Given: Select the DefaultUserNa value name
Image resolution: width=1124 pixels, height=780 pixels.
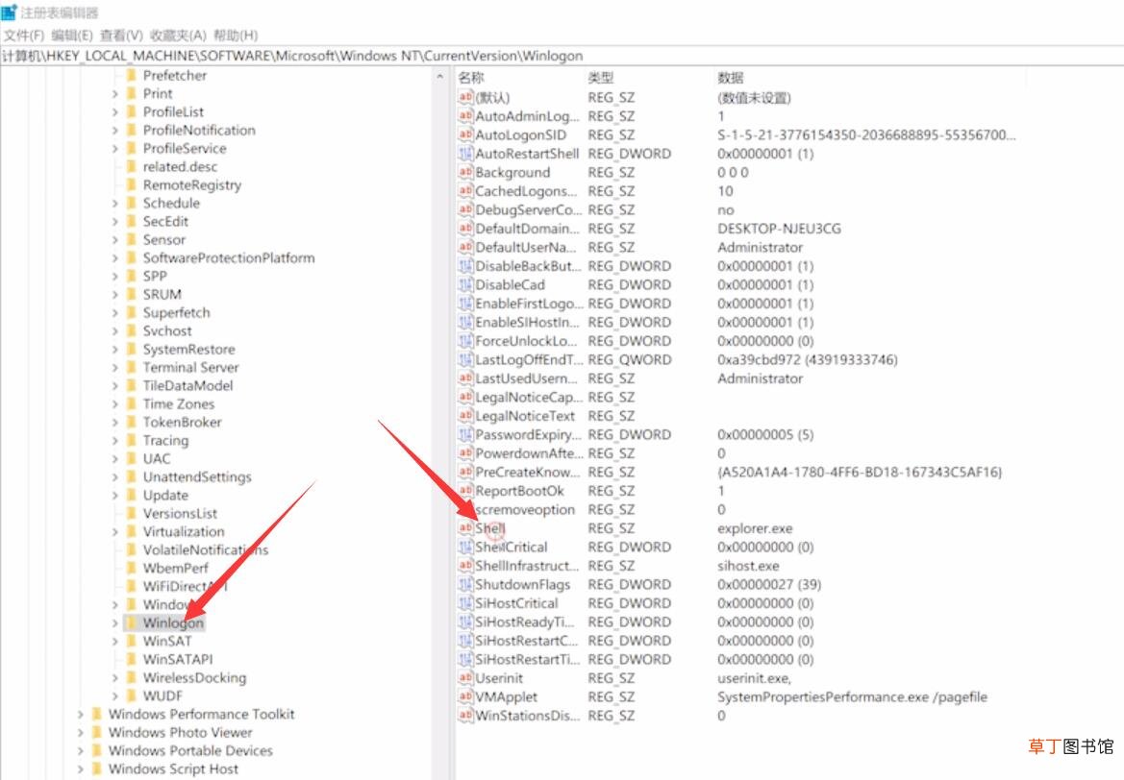Looking at the screenshot, I should [x=525, y=247].
